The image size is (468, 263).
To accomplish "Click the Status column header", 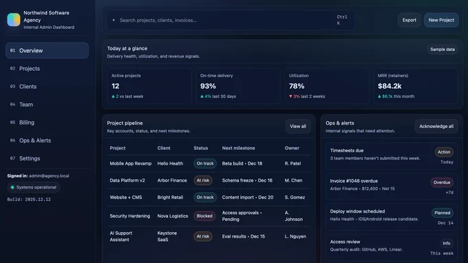I will point(200,148).
